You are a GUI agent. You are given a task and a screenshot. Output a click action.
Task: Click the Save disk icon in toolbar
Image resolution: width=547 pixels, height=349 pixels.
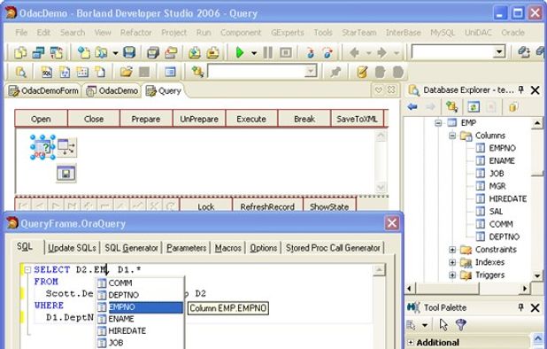click(129, 52)
